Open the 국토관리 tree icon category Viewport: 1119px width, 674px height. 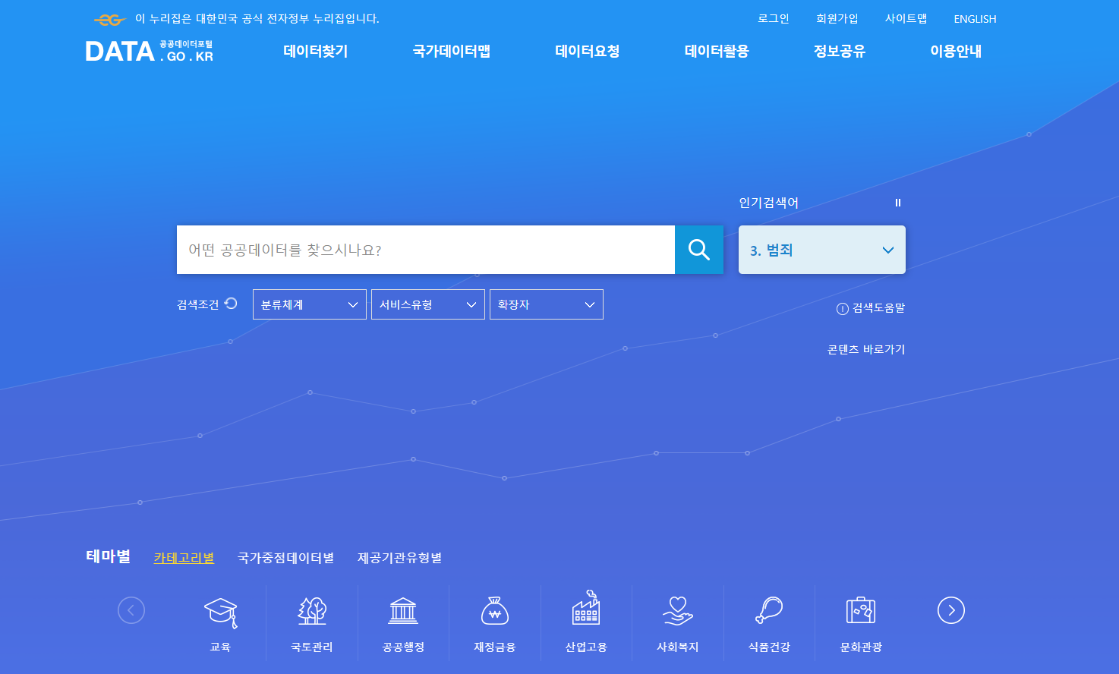pyautogui.click(x=312, y=611)
